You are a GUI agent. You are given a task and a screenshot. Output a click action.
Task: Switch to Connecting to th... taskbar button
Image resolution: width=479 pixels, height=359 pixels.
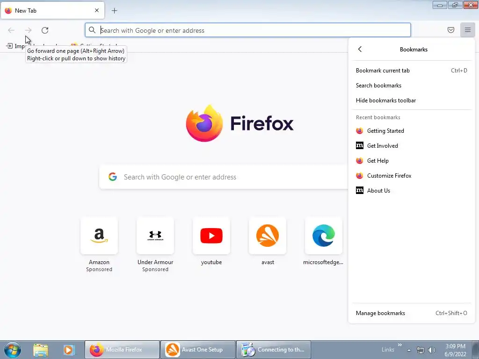pos(273,350)
